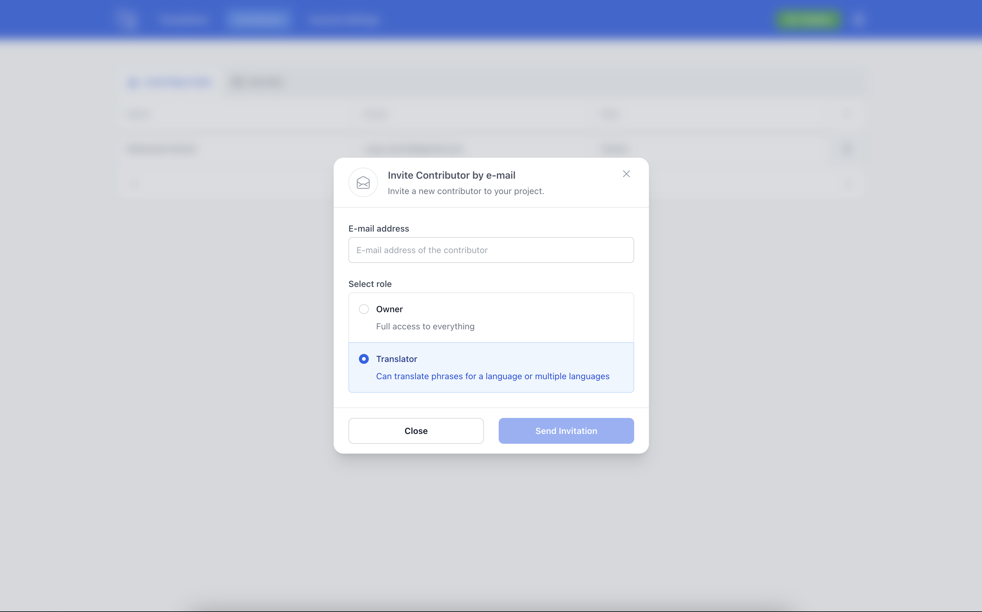Select the Owner role radio button
Image resolution: width=982 pixels, height=612 pixels.
coord(363,309)
